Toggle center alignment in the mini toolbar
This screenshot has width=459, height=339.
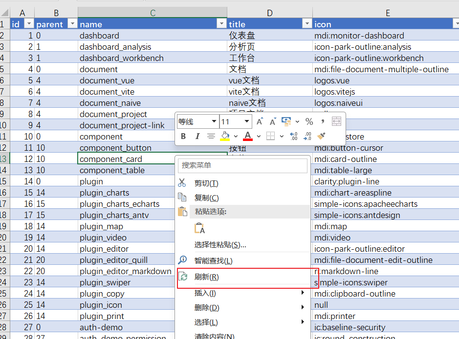211,136
